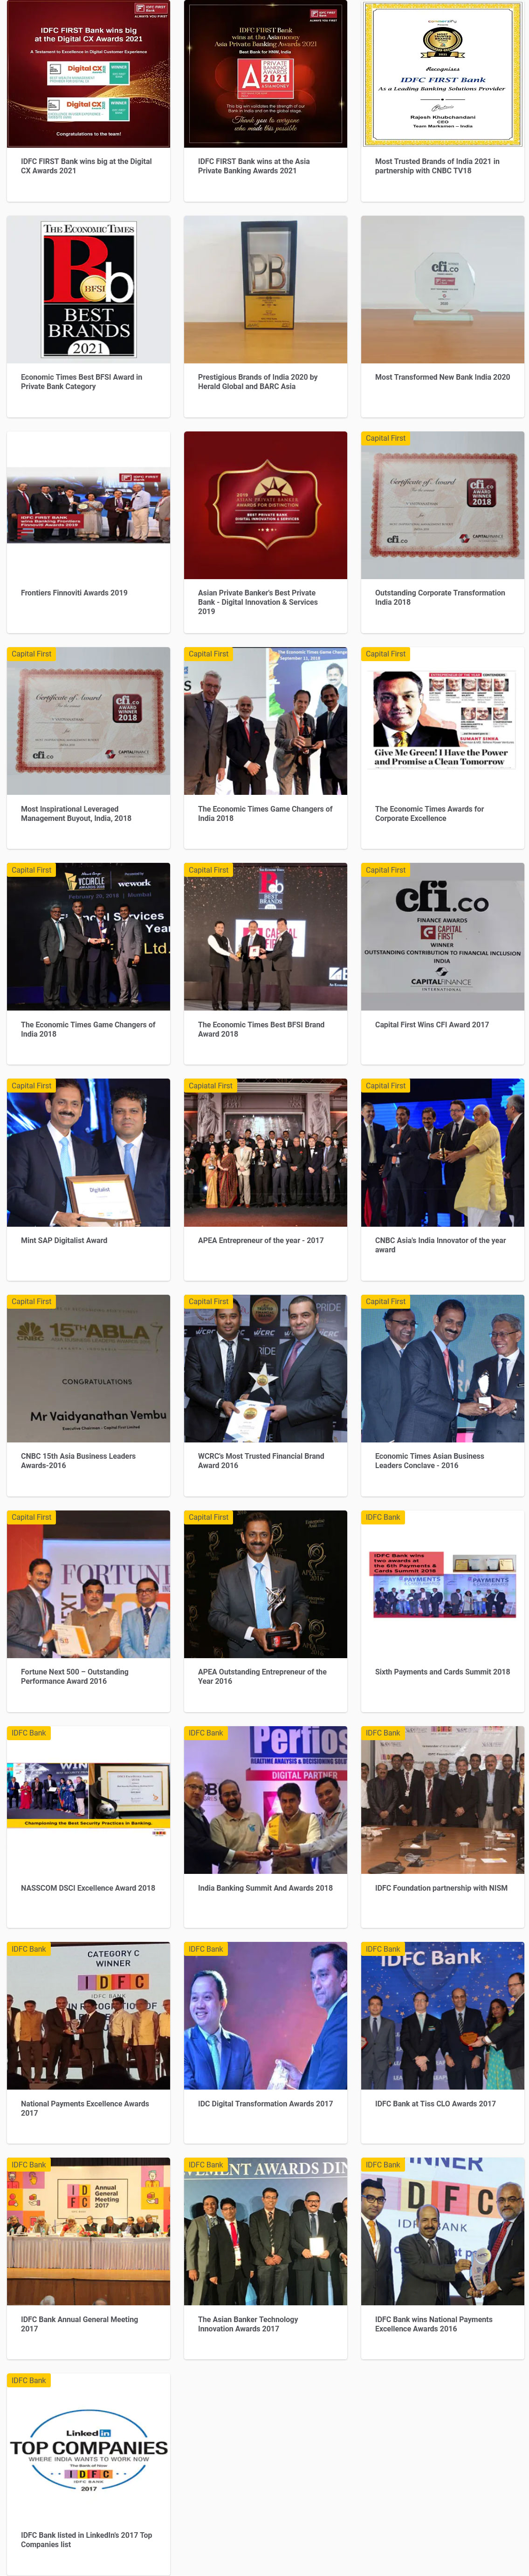Open the Capital First Wins CFI Award 2017 image
Viewport: 529px width, 2576px height.
(442, 937)
